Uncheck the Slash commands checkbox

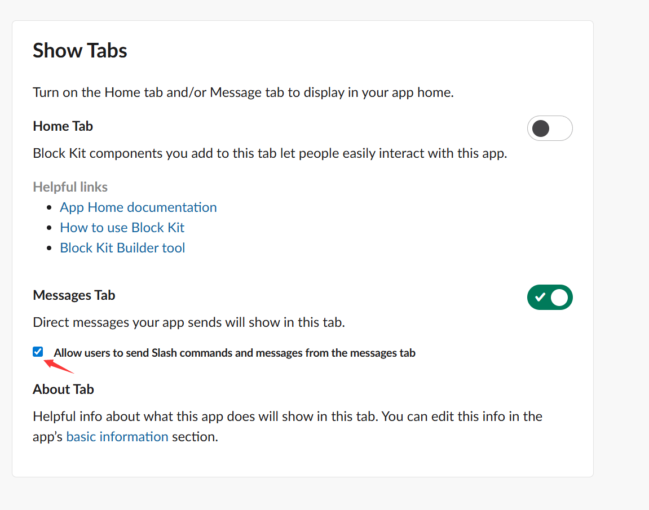38,352
